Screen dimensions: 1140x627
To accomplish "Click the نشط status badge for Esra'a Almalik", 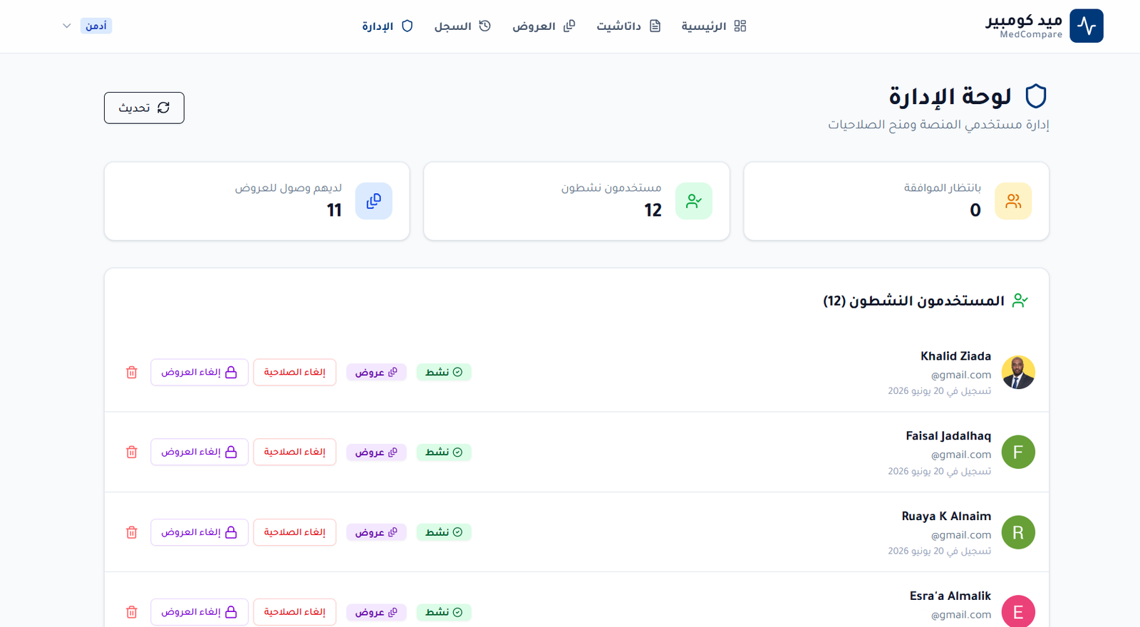I will [444, 612].
